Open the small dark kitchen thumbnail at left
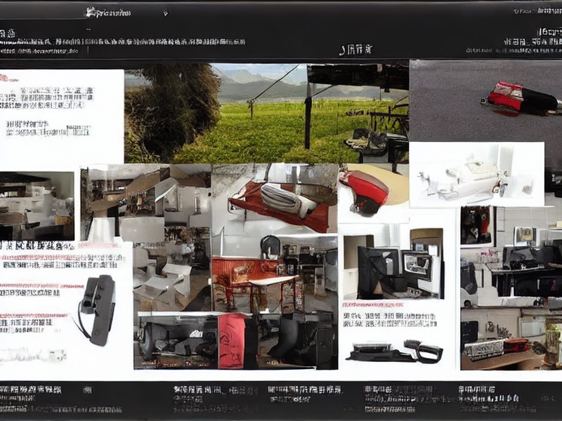This screenshot has height=421, width=562. click(x=37, y=206)
